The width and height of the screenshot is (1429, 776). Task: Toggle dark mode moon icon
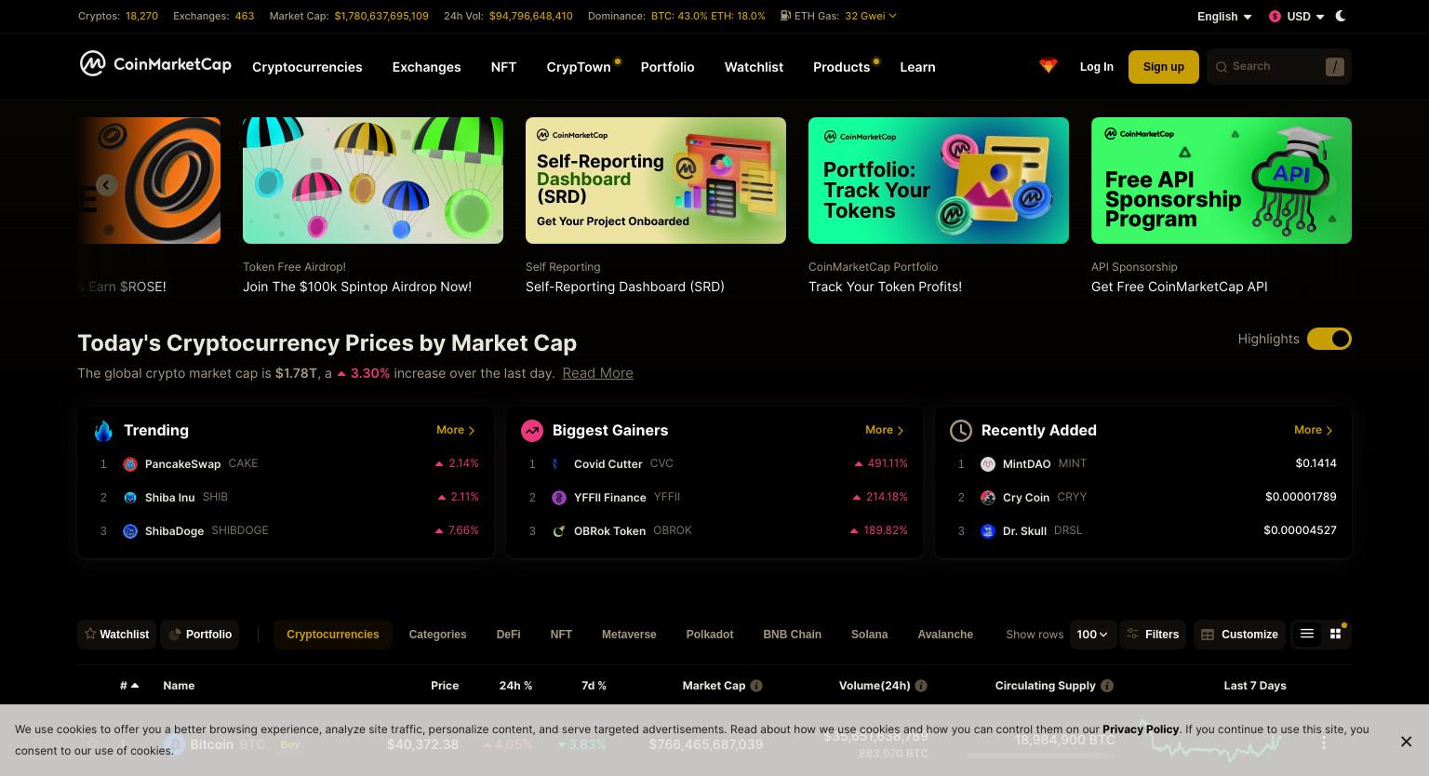1341,16
